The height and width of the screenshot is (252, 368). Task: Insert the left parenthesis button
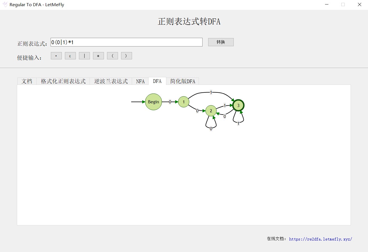112,56
